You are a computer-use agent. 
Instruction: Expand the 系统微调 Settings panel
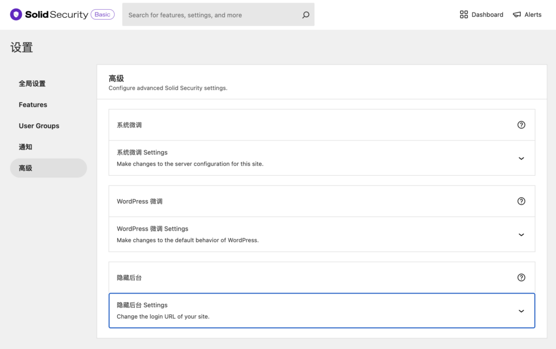coord(521,158)
